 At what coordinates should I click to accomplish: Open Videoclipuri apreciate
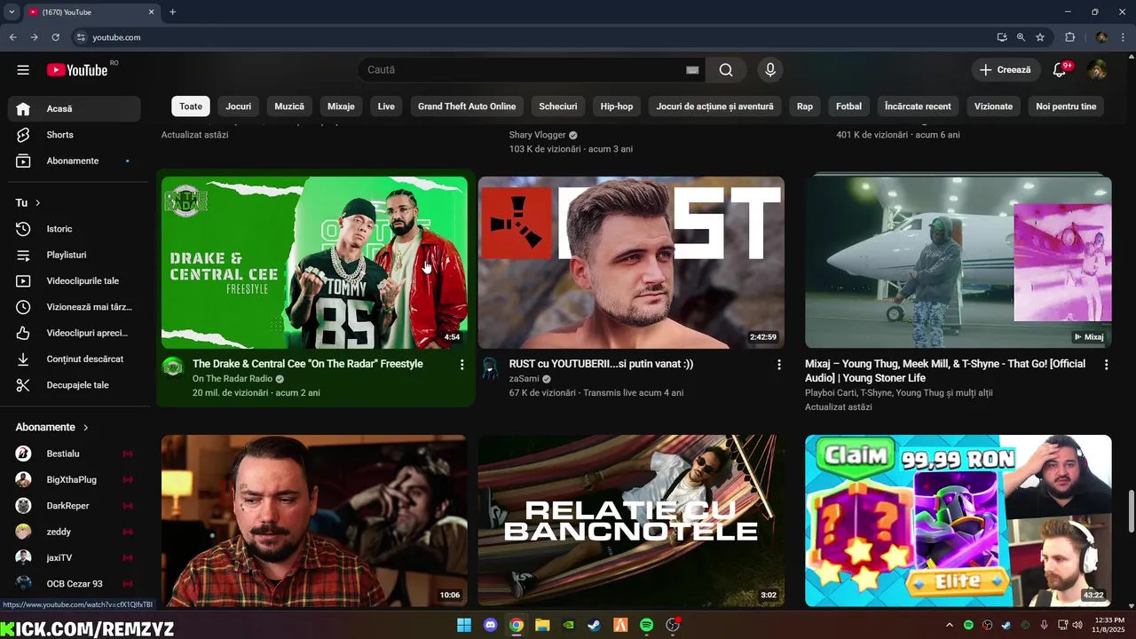click(x=75, y=333)
